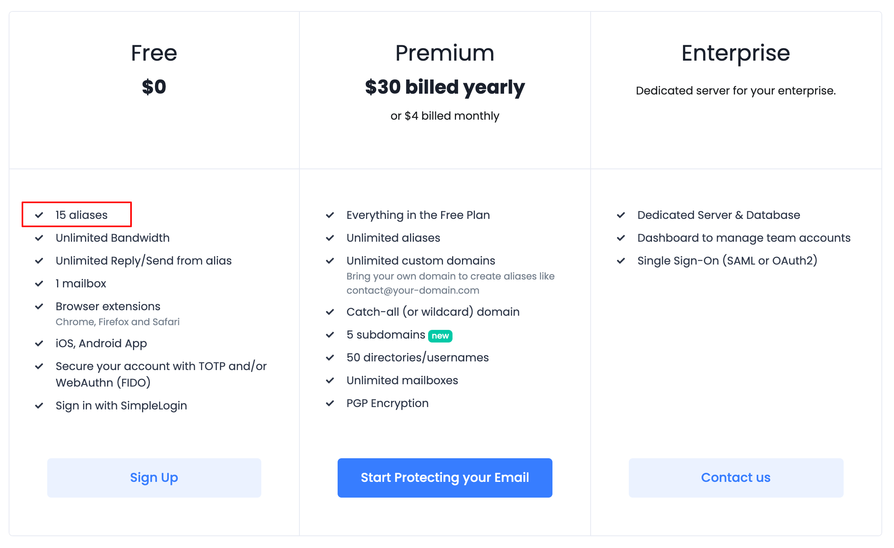894x548 pixels.
Task: Click 'Browser extensions' feature text
Action: point(108,306)
